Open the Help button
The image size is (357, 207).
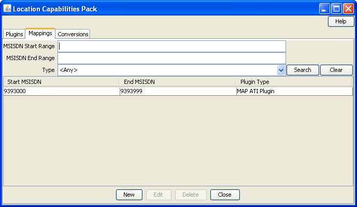341,21
